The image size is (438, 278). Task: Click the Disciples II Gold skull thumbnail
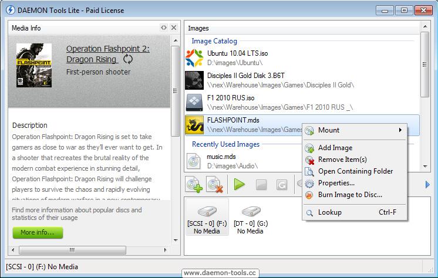click(194, 80)
